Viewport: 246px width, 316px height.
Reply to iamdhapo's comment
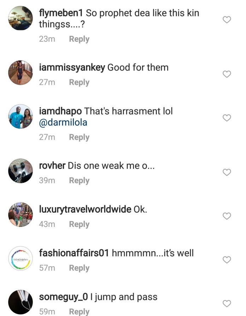(x=79, y=137)
